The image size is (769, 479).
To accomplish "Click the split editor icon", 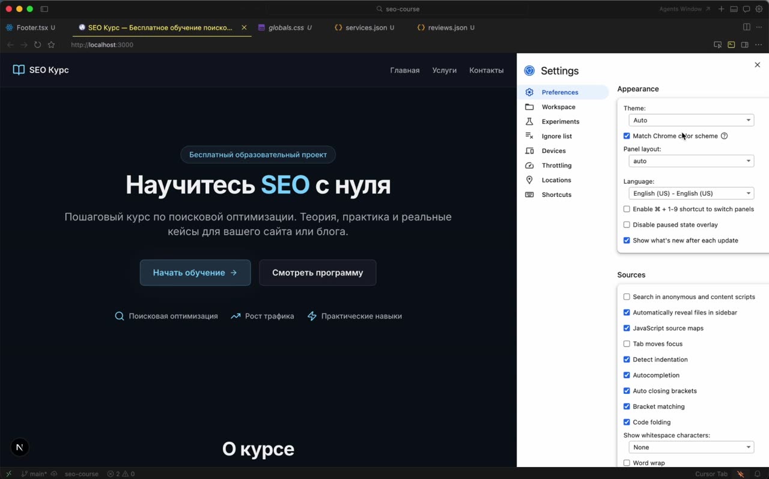I will (746, 27).
